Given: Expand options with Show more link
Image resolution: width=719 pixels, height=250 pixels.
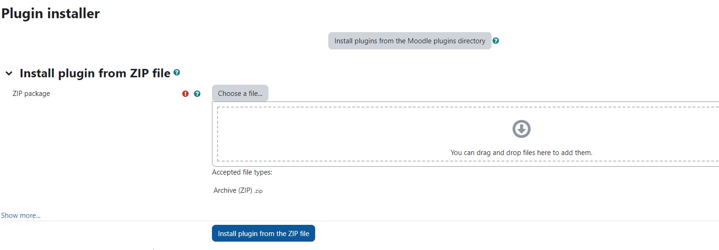Looking at the screenshot, I should [x=21, y=216].
